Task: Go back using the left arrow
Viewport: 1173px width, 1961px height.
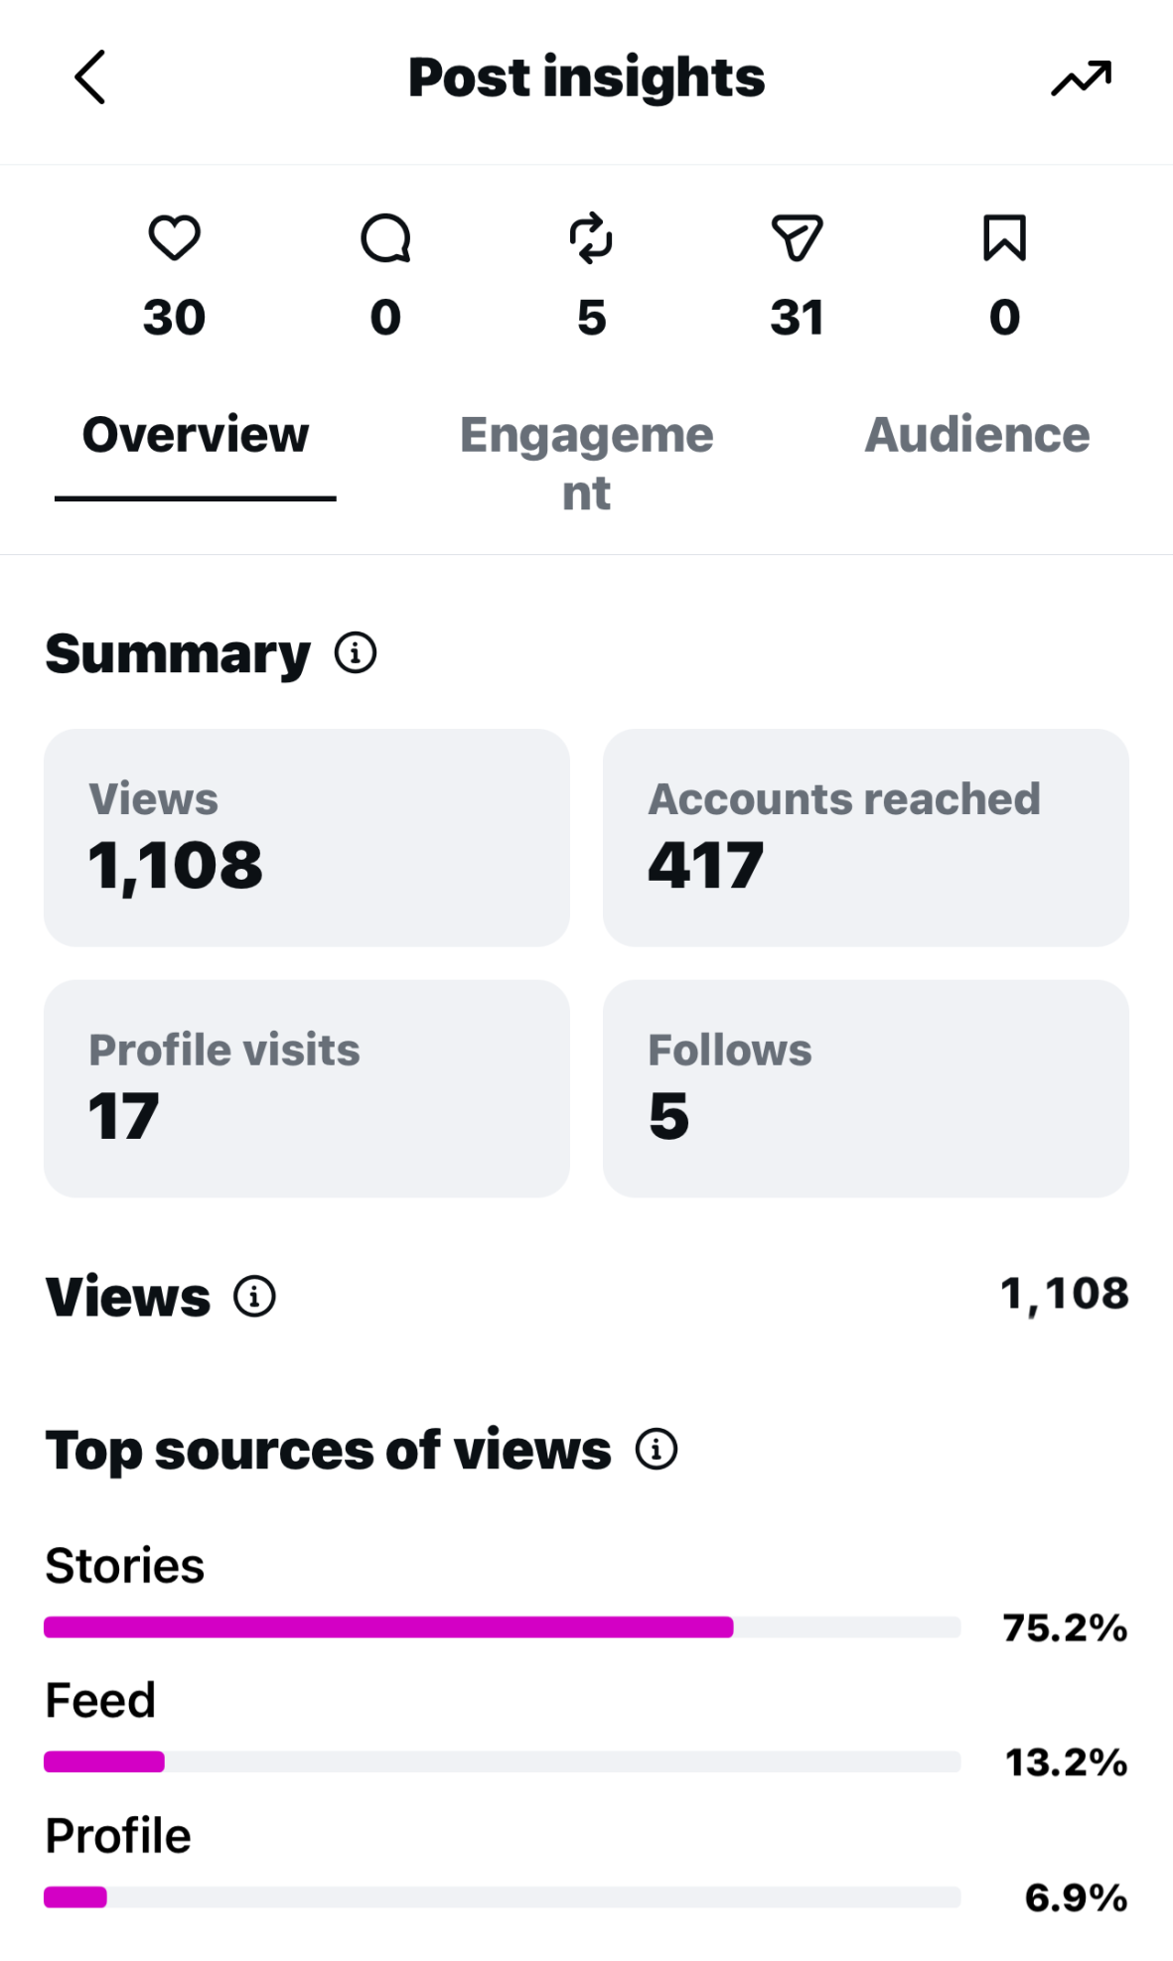Action: click(90, 77)
